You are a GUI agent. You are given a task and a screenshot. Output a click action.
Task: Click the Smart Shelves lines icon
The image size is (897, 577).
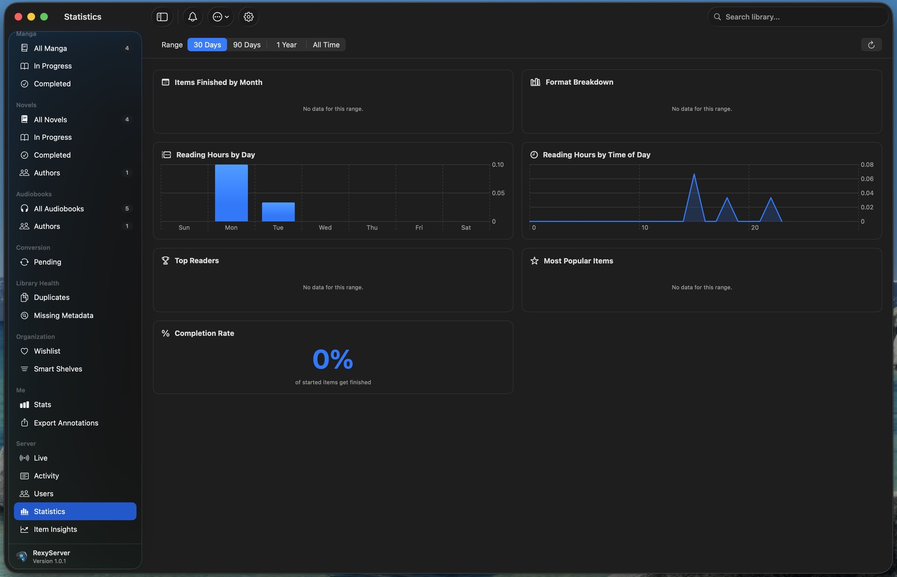pyautogui.click(x=24, y=369)
